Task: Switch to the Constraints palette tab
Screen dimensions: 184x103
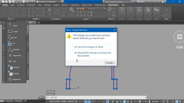Action: pos(28,72)
